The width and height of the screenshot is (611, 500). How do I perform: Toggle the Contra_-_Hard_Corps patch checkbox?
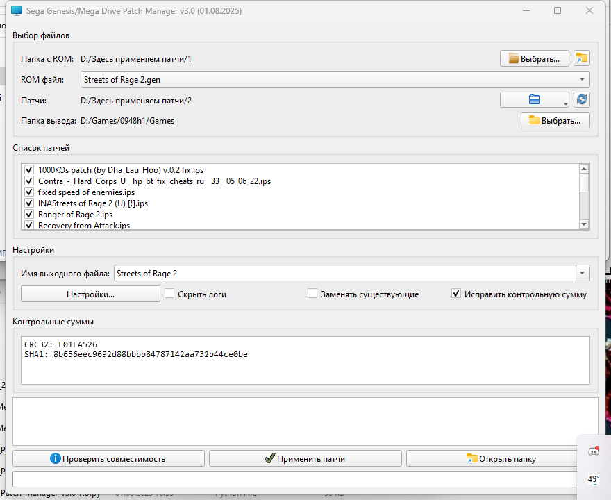click(x=29, y=181)
